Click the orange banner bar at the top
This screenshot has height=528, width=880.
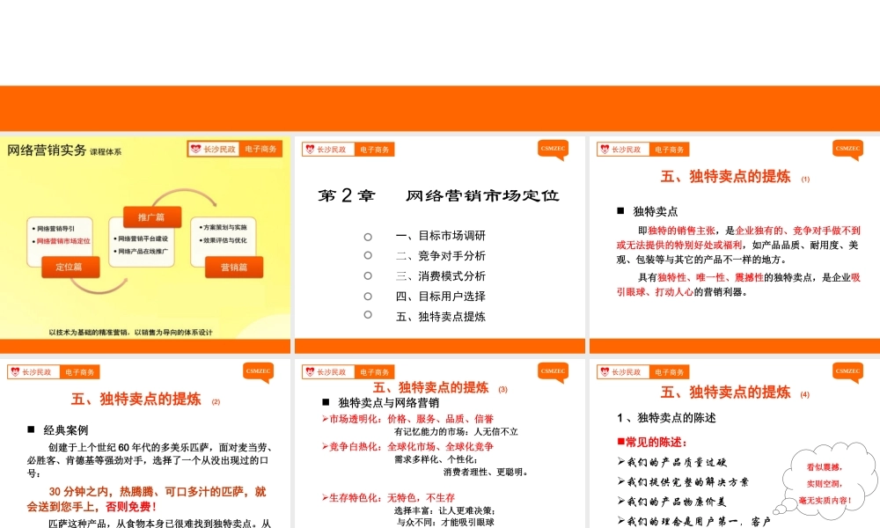440,106
